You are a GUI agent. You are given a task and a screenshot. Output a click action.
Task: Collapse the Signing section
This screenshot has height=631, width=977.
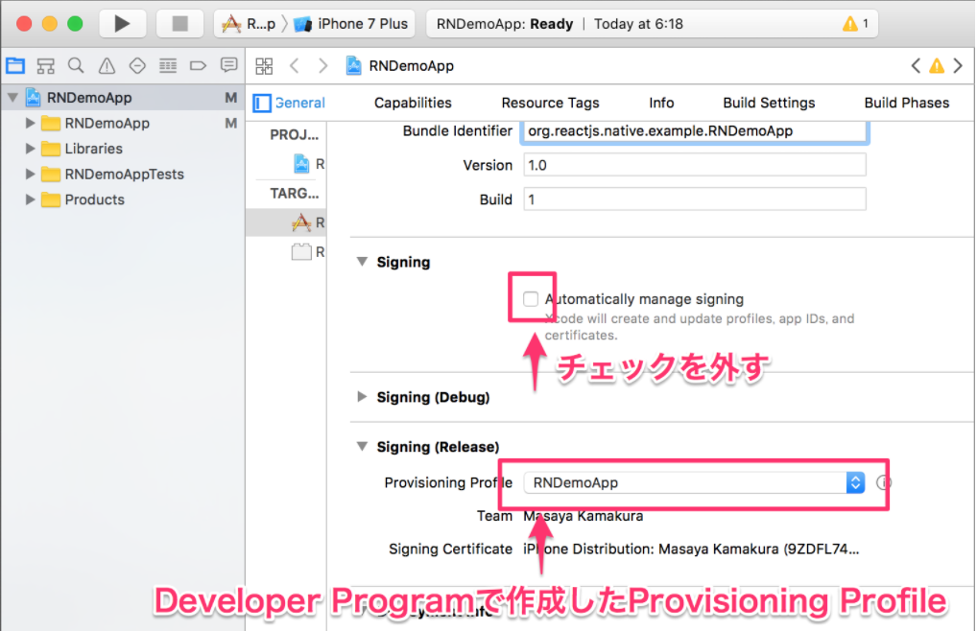(x=362, y=262)
